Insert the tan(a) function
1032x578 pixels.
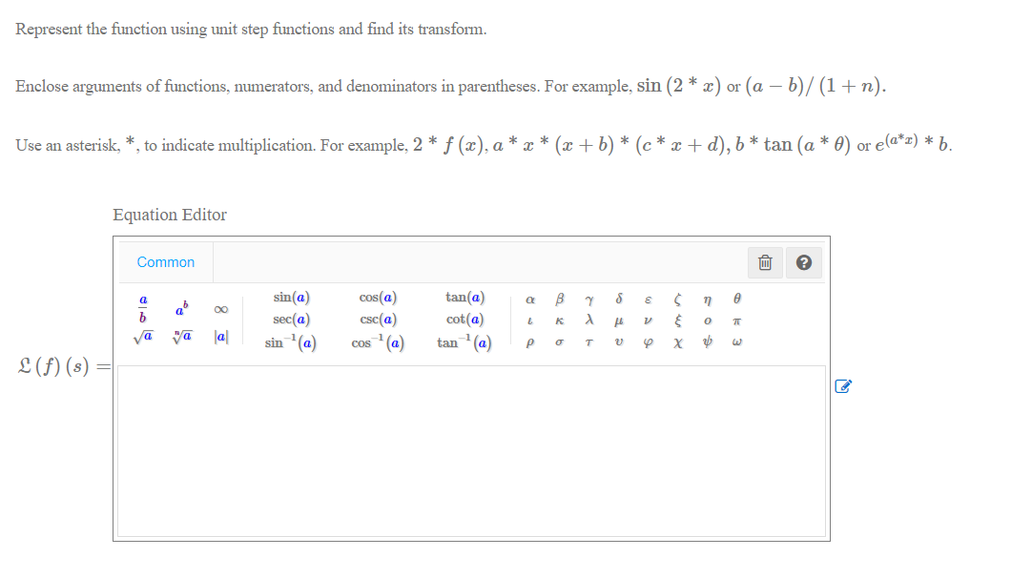[464, 297]
